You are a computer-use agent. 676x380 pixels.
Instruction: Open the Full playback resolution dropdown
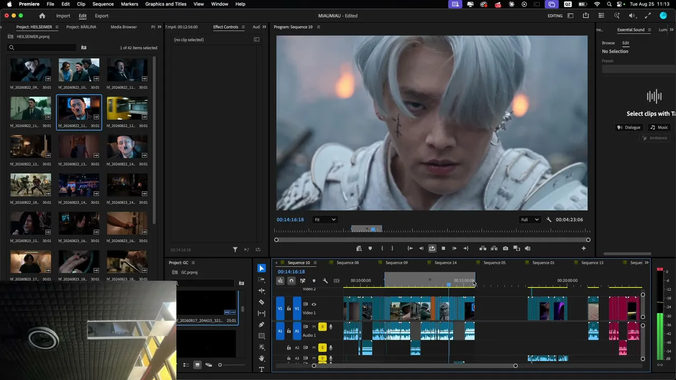[x=530, y=220]
